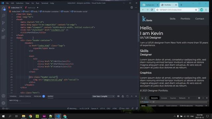Click the CRLF line ending status
212x119 pixels.
[108, 108]
